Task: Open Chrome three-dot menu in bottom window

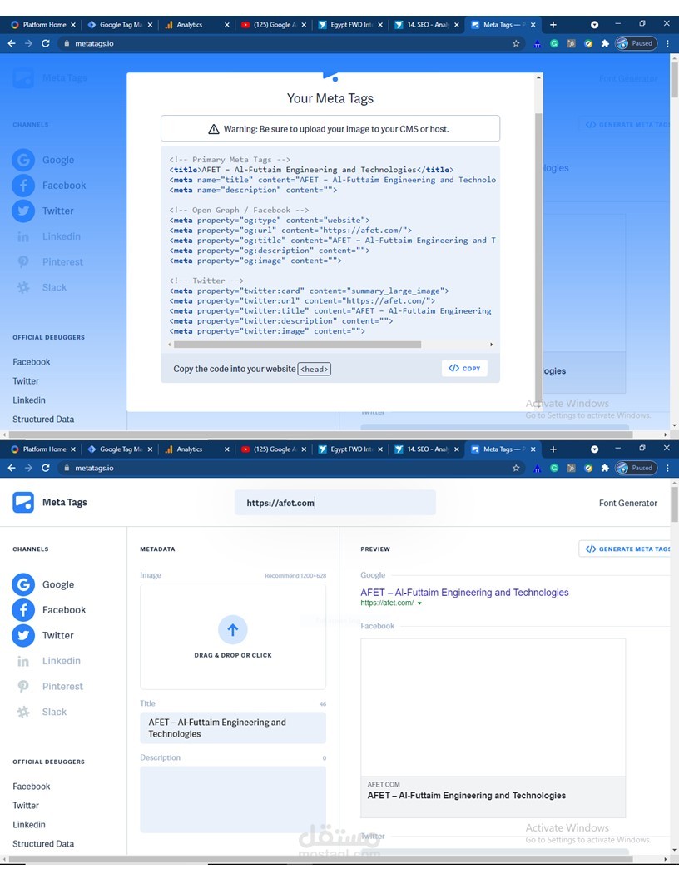Action: [x=667, y=468]
